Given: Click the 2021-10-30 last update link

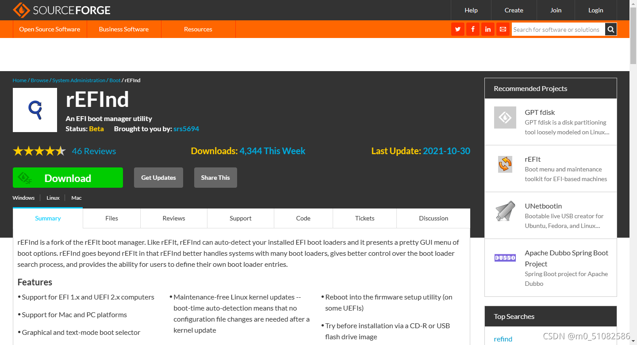Looking at the screenshot, I should coord(446,151).
